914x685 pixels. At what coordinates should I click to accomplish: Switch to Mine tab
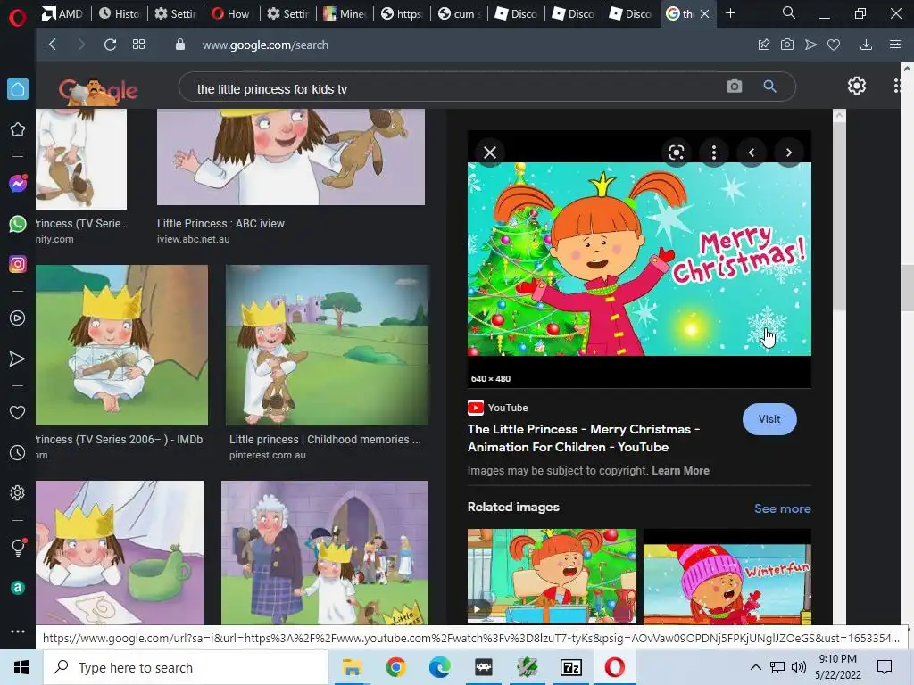coord(345,13)
